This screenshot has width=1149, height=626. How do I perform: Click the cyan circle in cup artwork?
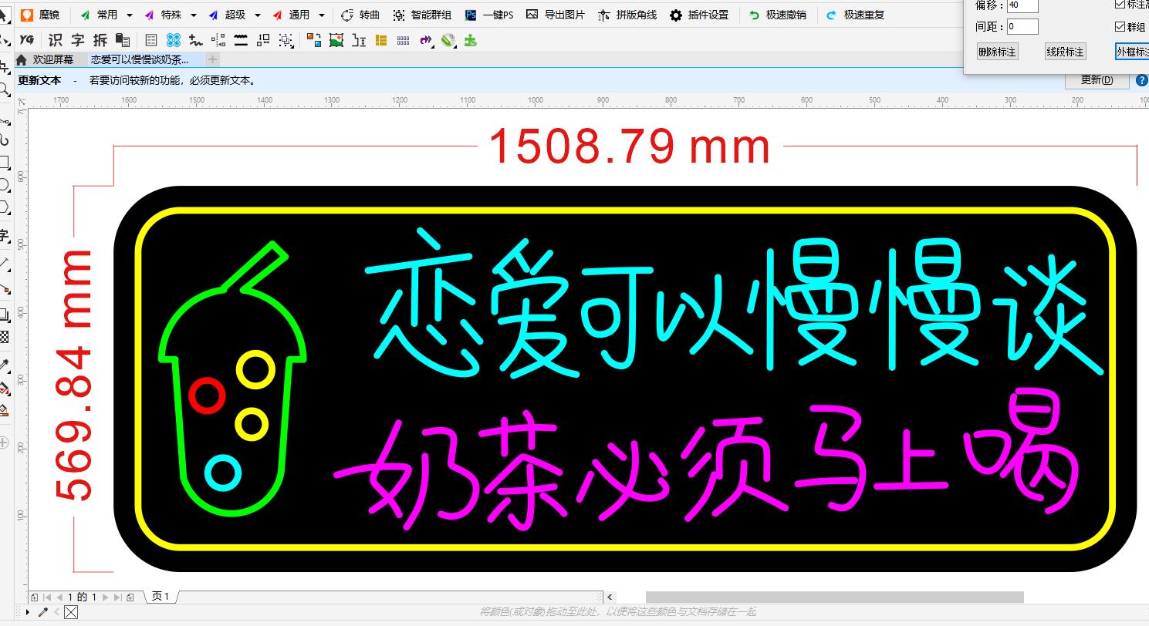tap(223, 473)
